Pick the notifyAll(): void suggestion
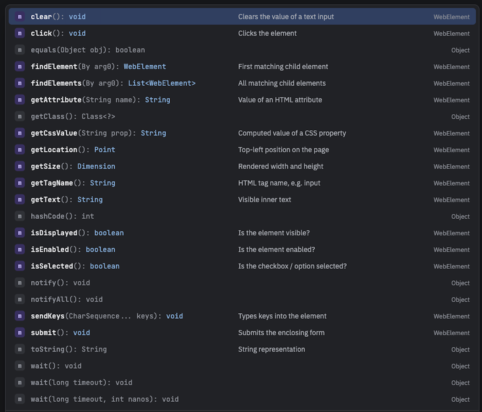Image resolution: width=482 pixels, height=412 pixels. tap(242, 299)
